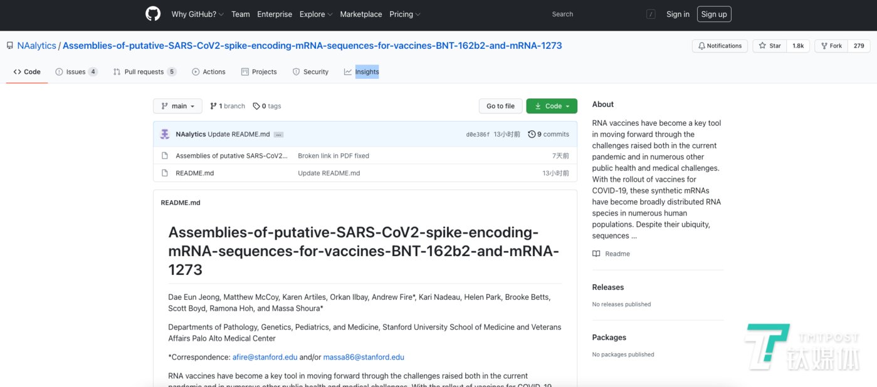Open the main branch selector dropdown
This screenshot has height=387, width=877.
click(x=177, y=106)
